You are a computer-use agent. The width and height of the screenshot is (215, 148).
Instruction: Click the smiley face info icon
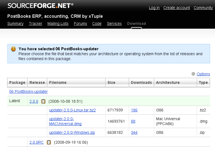click(x=13, y=49)
